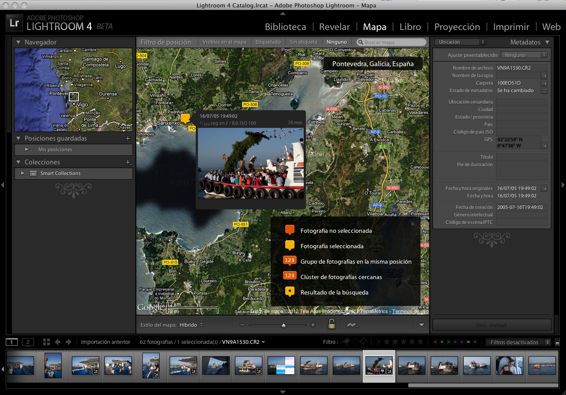The width and height of the screenshot is (566, 395).
Task: Click arrow button next to Nombre de la copia
Action: [x=544, y=76]
